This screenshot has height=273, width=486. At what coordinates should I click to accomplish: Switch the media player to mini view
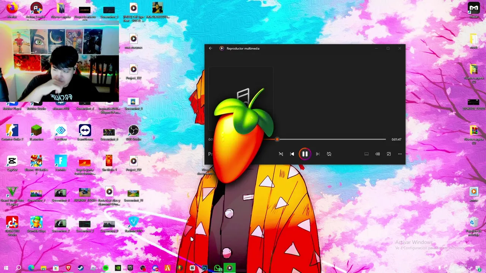(389, 154)
